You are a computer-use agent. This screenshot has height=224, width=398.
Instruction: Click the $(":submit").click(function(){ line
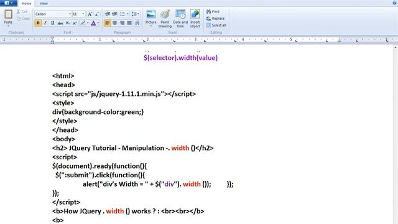coord(100,175)
